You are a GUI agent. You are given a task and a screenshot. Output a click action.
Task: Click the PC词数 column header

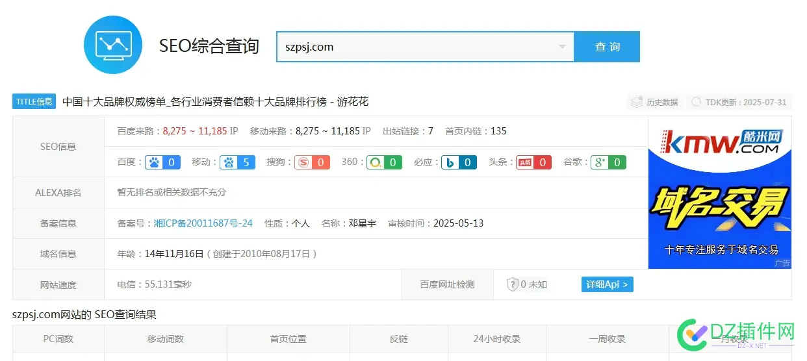click(58, 339)
